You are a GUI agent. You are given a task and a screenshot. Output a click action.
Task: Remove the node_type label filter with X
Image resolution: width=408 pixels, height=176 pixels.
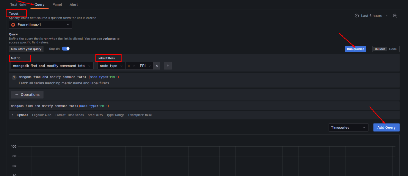point(157,66)
